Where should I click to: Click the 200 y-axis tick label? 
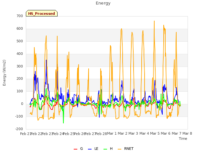20,79
